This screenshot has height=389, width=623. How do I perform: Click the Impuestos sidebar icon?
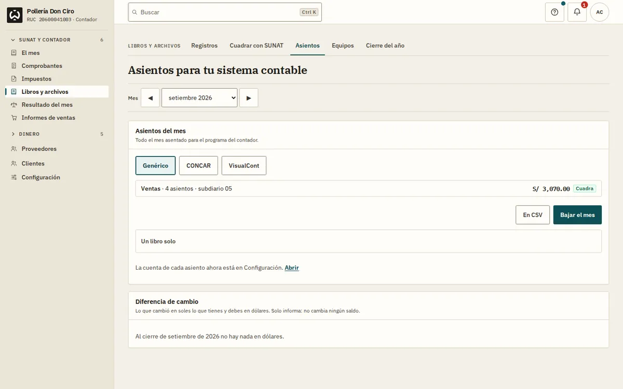click(14, 79)
